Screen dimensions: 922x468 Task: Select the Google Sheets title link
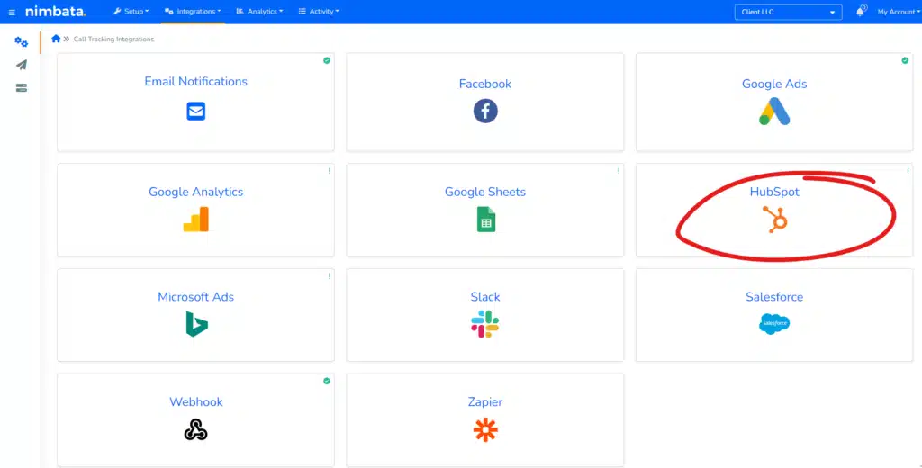click(485, 192)
